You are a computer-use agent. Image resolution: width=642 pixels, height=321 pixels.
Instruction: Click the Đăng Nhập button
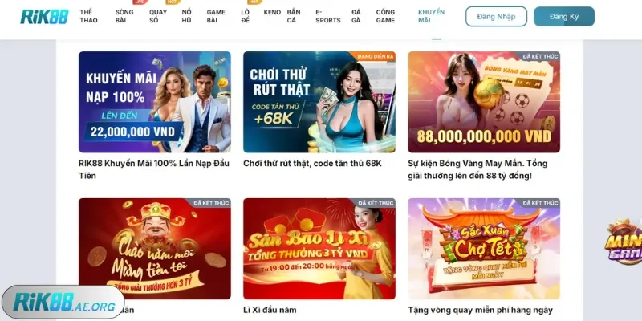point(496,16)
